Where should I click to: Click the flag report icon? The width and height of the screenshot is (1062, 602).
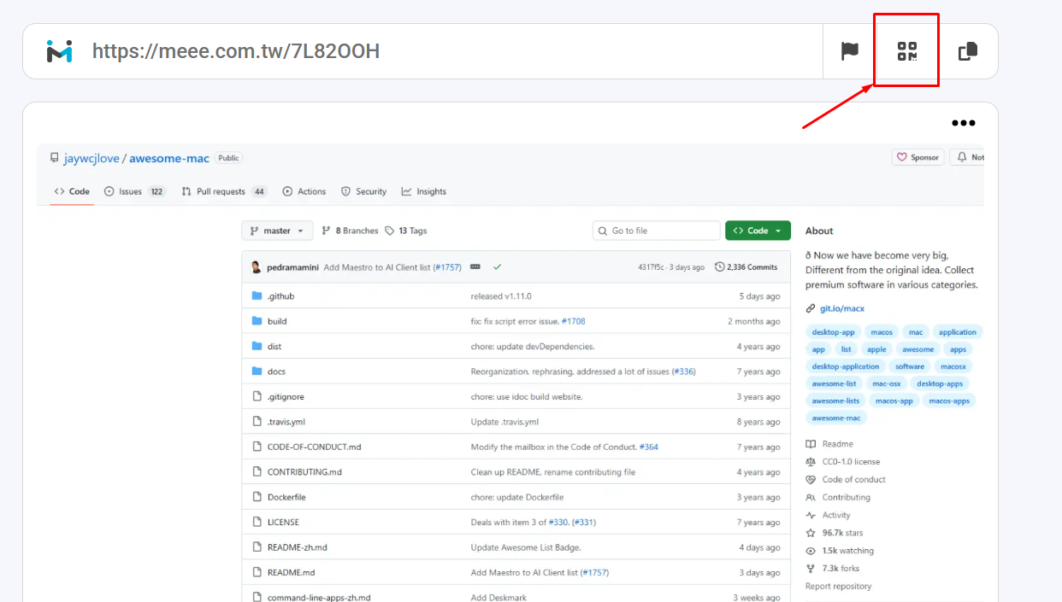pos(849,51)
